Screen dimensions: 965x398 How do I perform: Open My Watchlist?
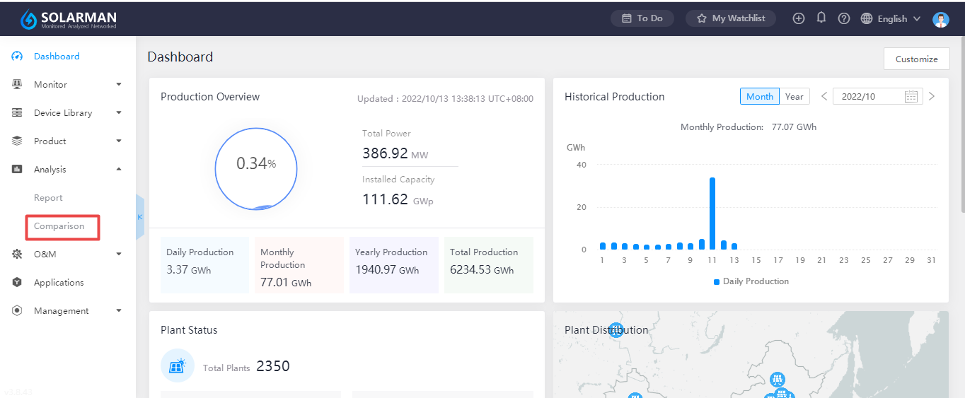pos(731,18)
